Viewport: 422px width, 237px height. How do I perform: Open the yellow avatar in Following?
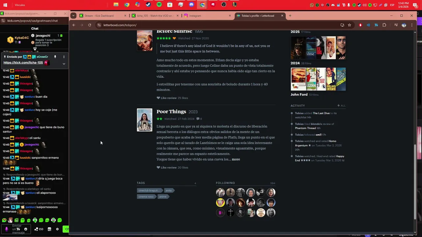(220, 202)
